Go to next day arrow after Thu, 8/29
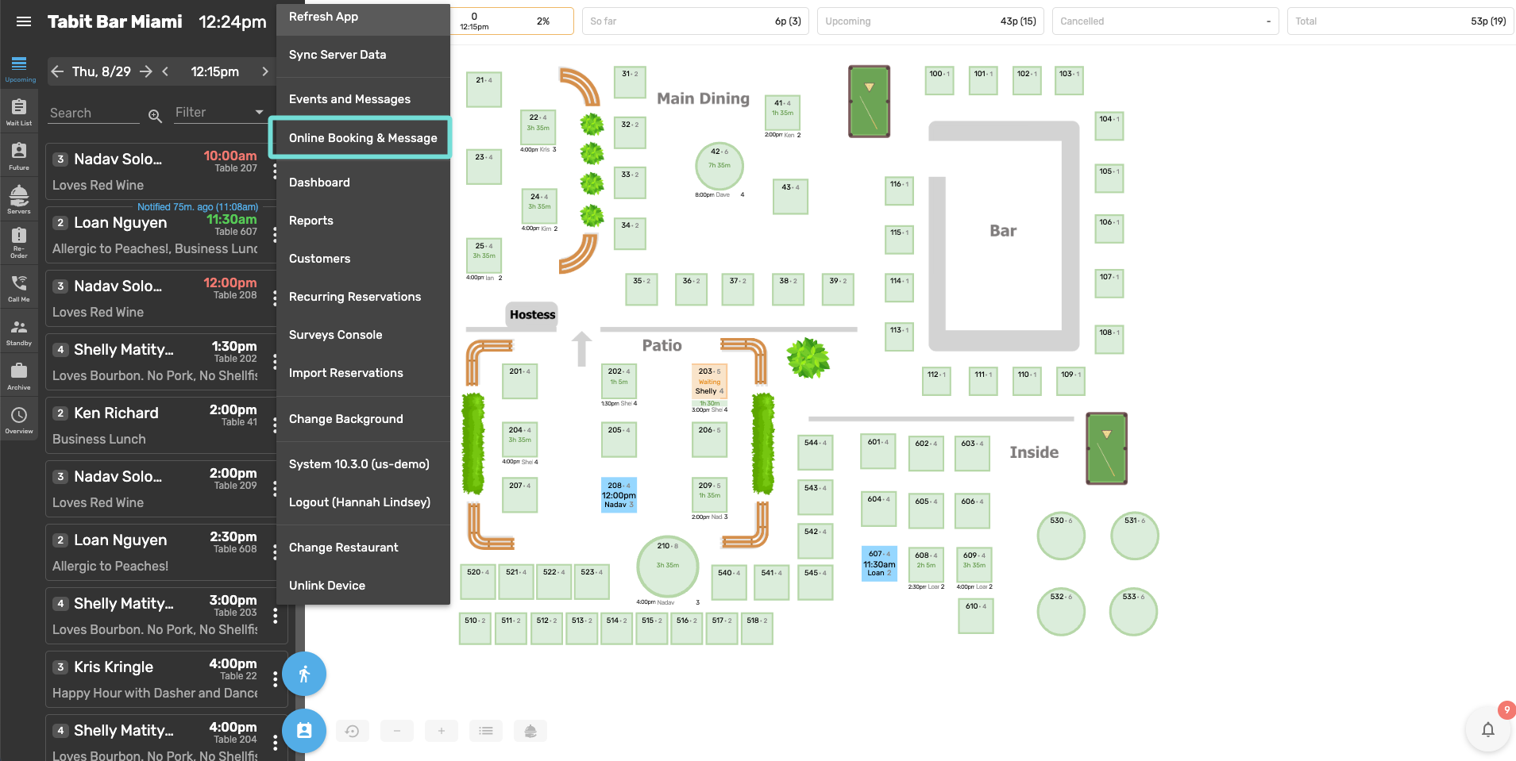The width and height of the screenshot is (1516, 761). [146, 71]
